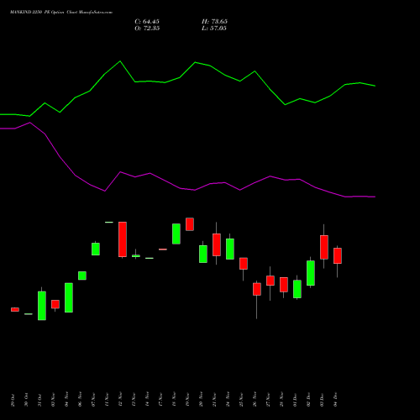
Task: Click the open value O: 72.35
Action: pyautogui.click(x=147, y=29)
